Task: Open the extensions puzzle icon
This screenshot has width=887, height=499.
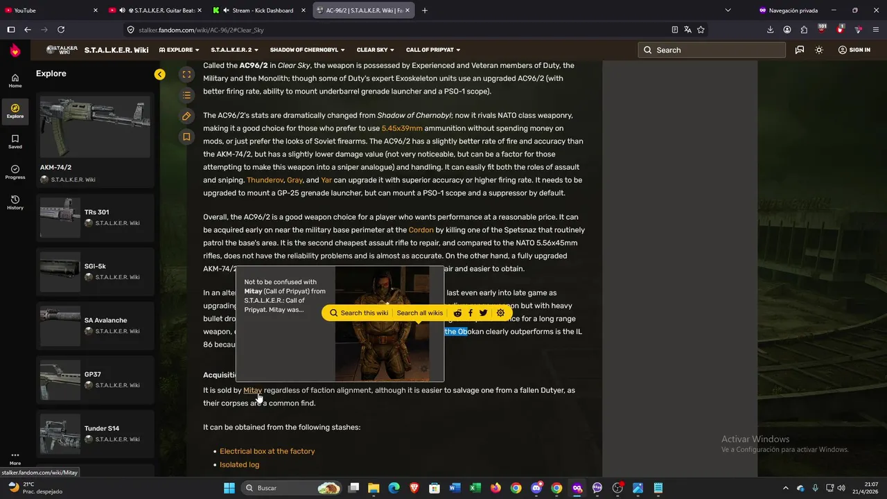Action: tap(804, 30)
